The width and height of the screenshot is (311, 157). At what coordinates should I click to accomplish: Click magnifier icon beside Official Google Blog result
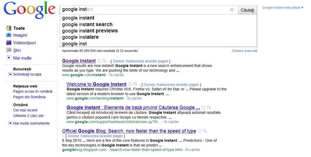point(204,131)
